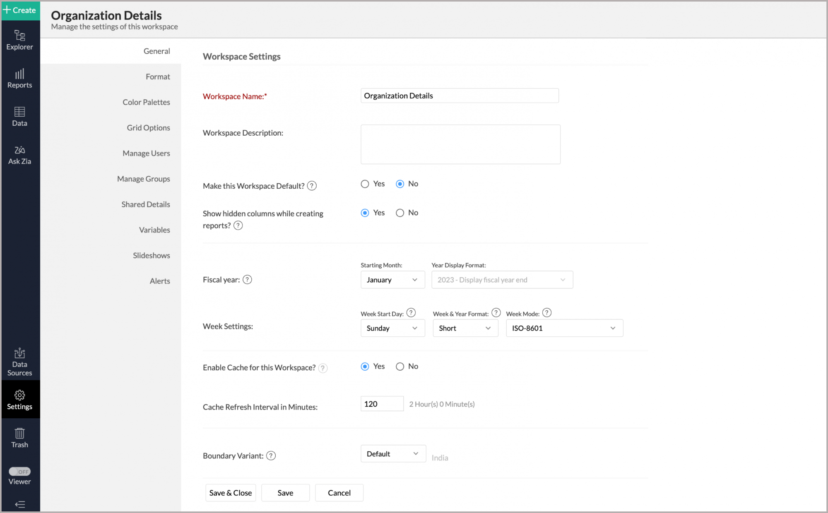Click the help icon next to Fiscal year
This screenshot has width=828, height=513.
(247, 280)
